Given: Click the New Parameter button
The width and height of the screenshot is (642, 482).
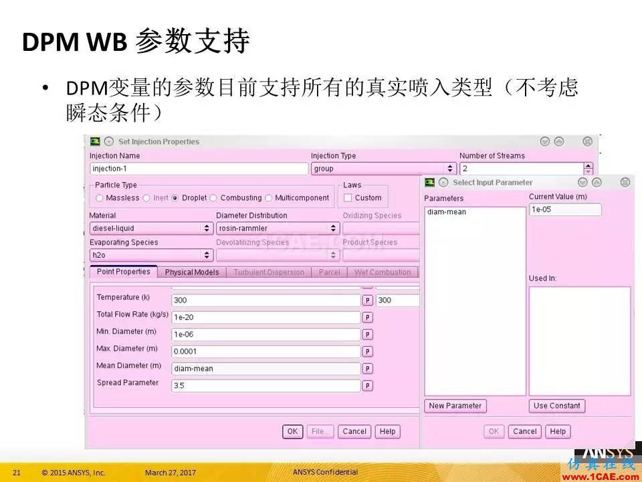Looking at the screenshot, I should 455,406.
